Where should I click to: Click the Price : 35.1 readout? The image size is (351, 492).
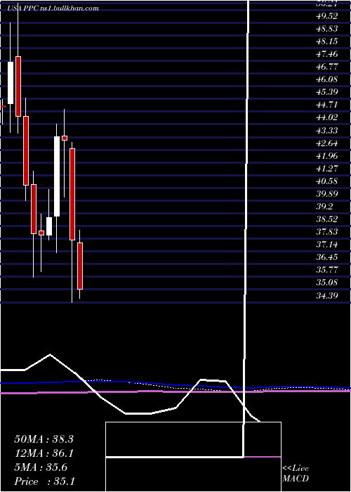(x=44, y=481)
